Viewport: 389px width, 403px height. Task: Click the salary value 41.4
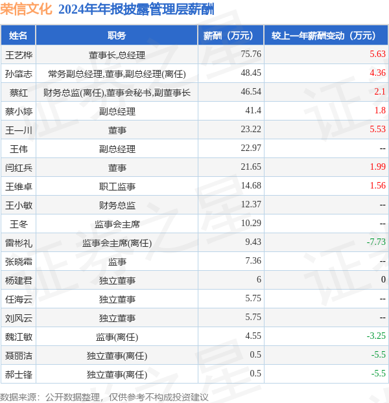point(253,110)
